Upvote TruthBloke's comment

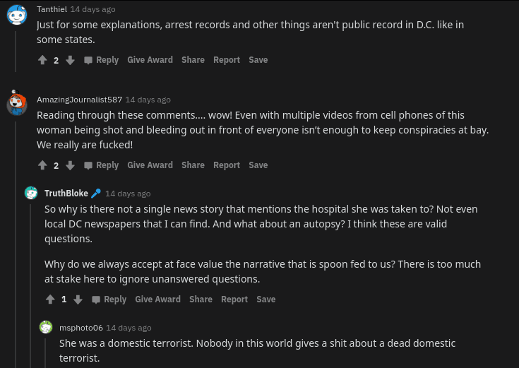point(50,299)
